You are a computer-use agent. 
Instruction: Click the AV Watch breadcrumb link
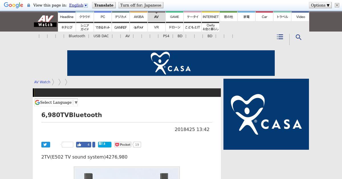pos(42,82)
